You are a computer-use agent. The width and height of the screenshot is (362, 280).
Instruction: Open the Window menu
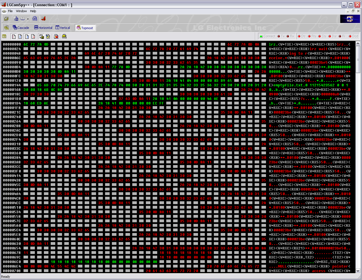(21, 11)
